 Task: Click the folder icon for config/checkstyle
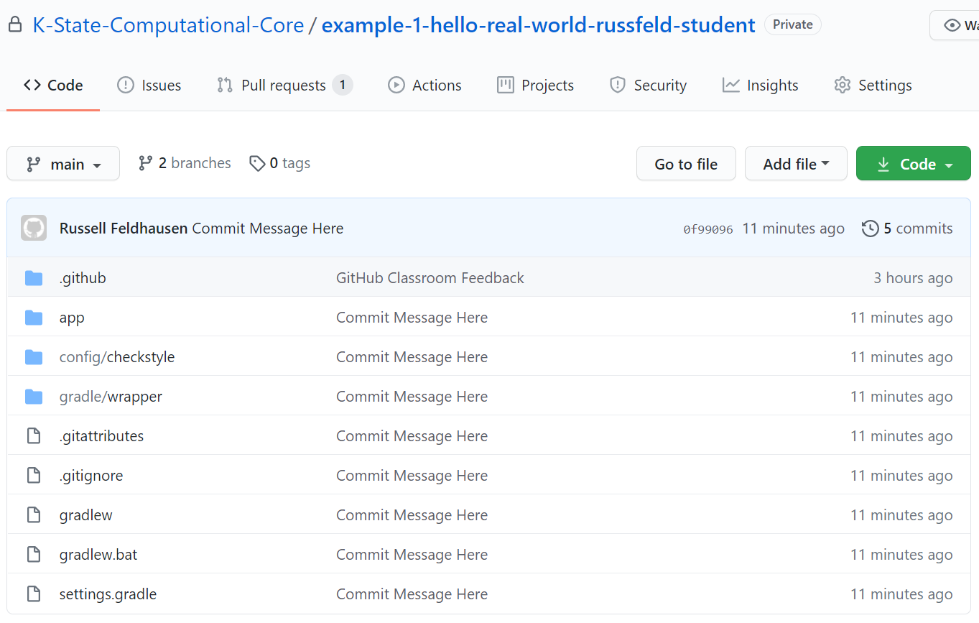click(x=34, y=357)
